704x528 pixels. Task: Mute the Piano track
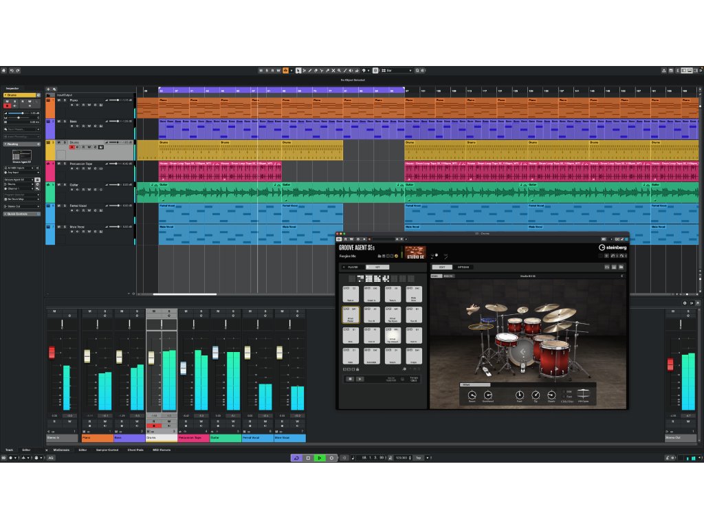tap(59, 100)
